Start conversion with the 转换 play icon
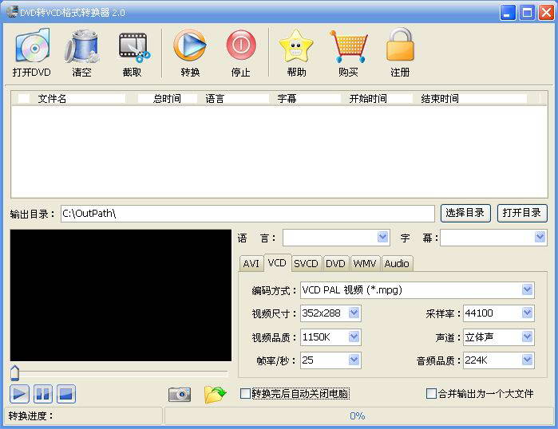The image size is (558, 429). tap(190, 45)
